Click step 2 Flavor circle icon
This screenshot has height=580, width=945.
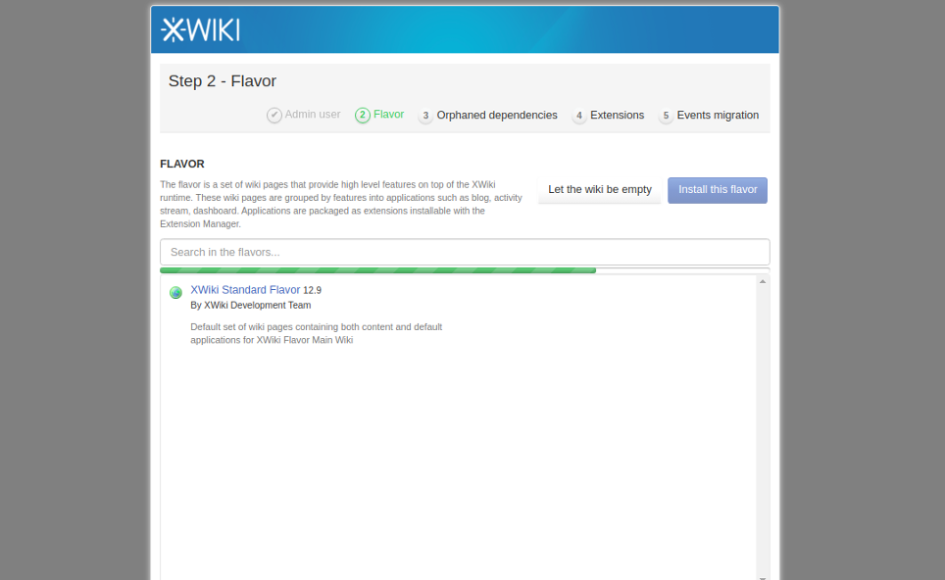[362, 115]
